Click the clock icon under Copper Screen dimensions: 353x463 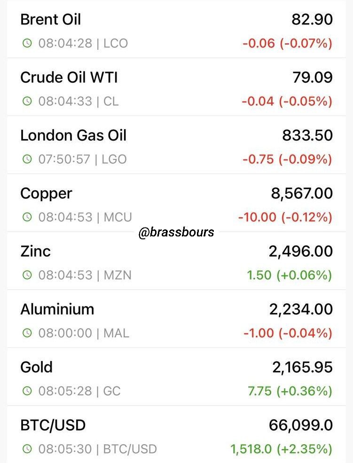[x=27, y=217]
